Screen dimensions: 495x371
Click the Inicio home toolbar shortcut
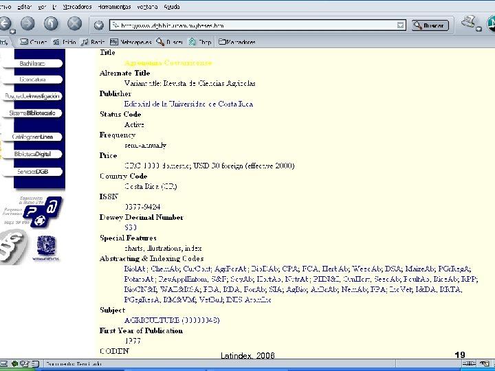point(65,42)
